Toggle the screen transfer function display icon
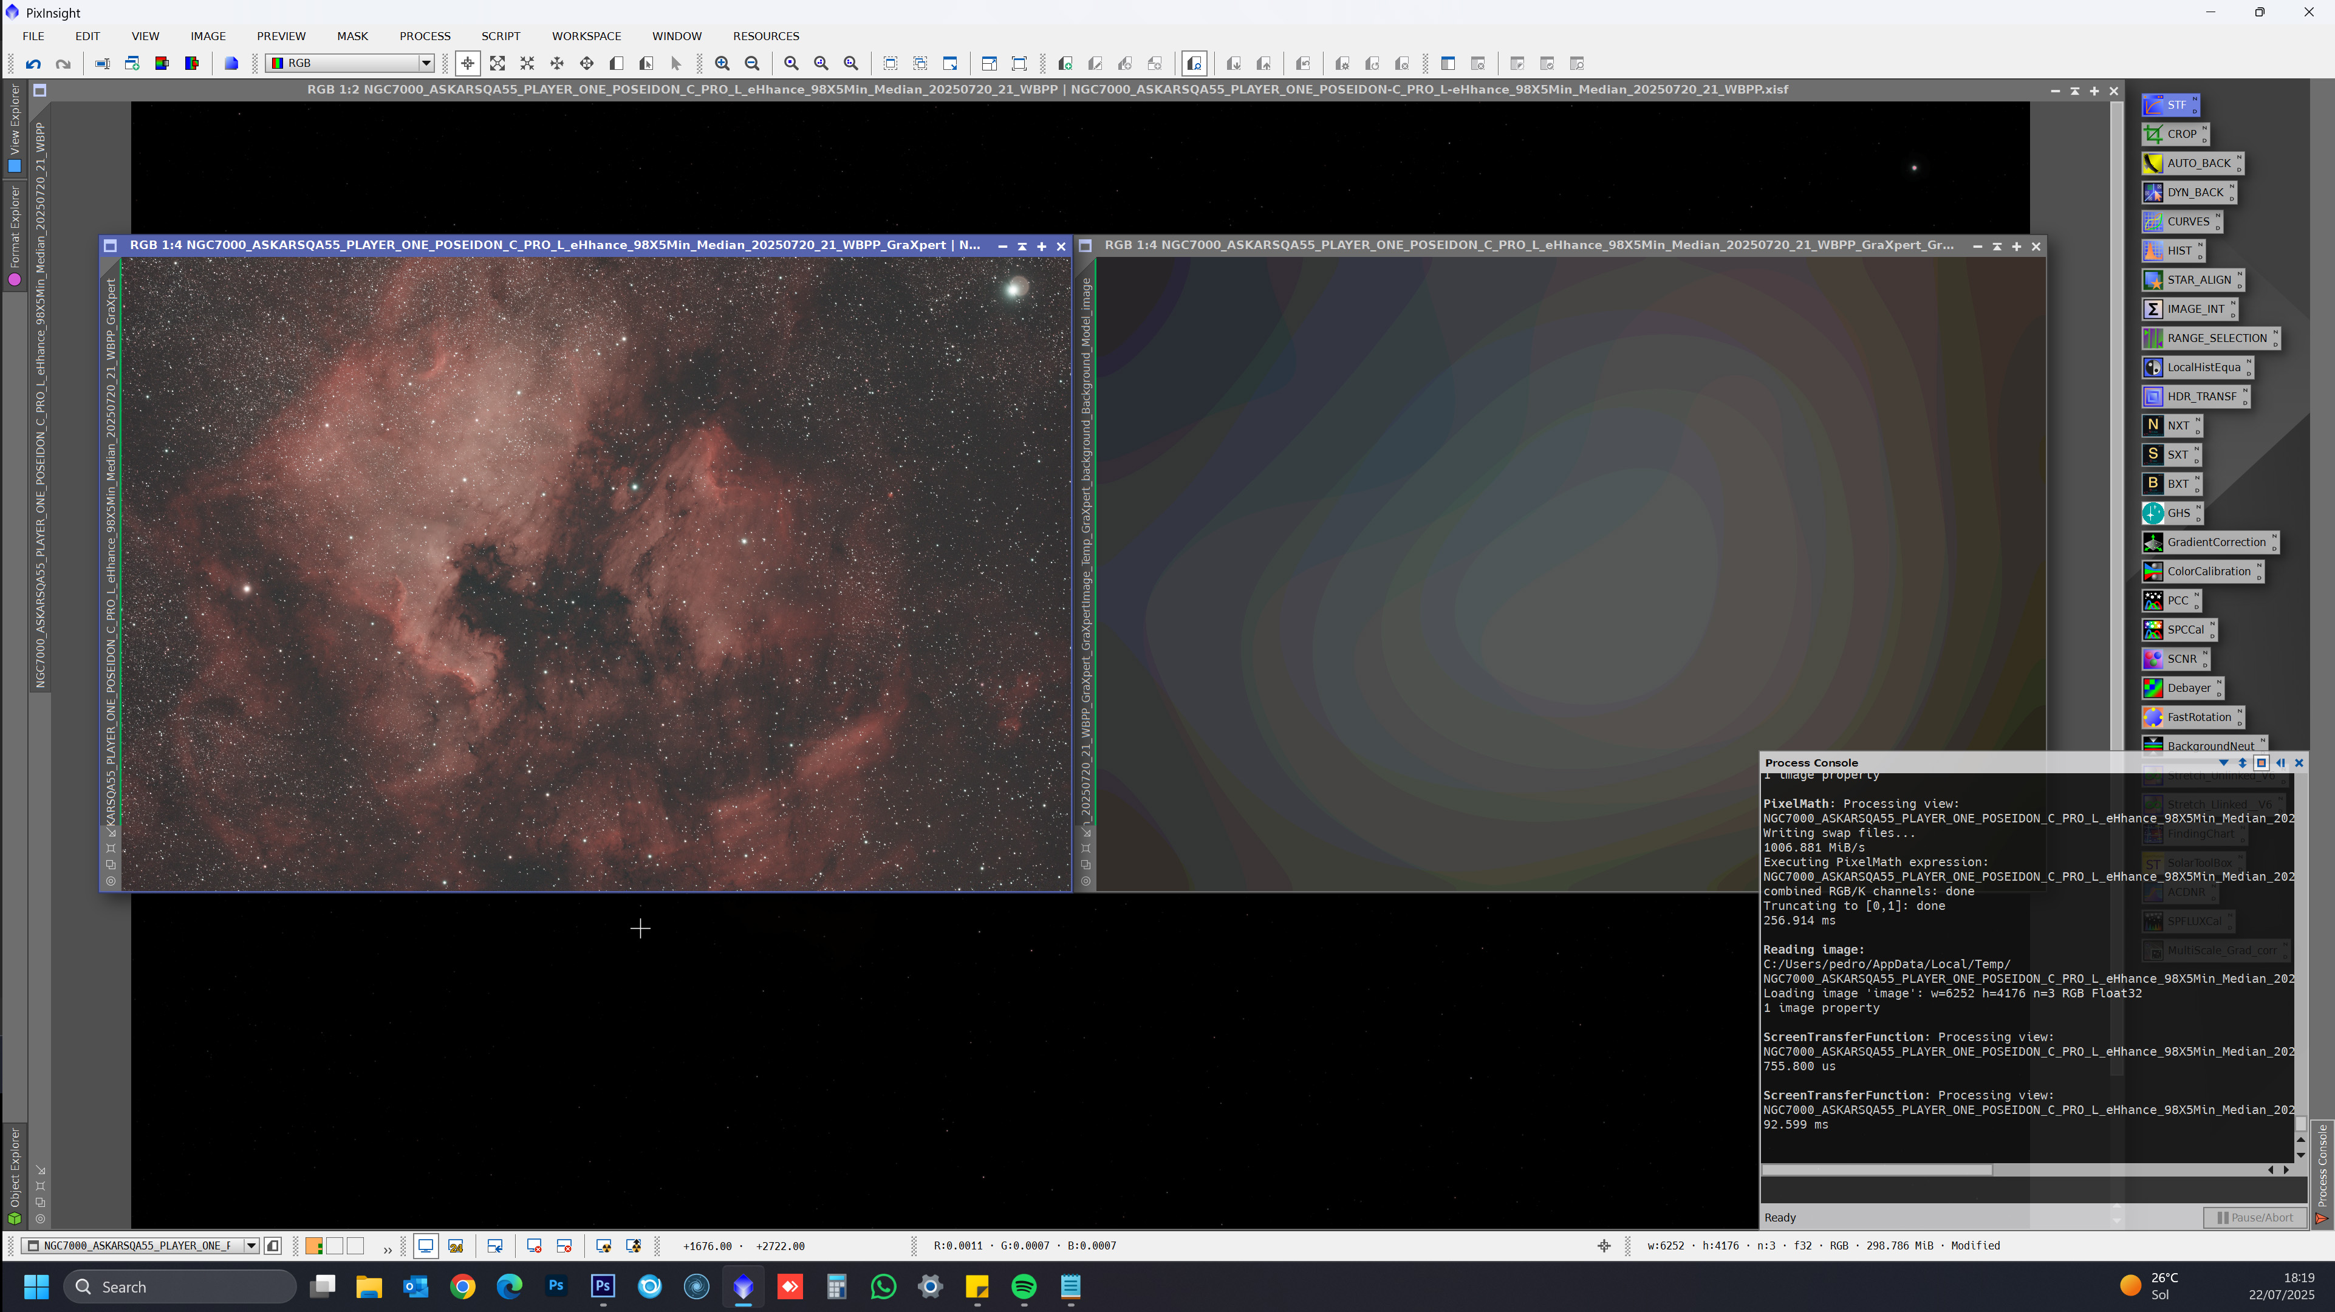 (x=425, y=1246)
